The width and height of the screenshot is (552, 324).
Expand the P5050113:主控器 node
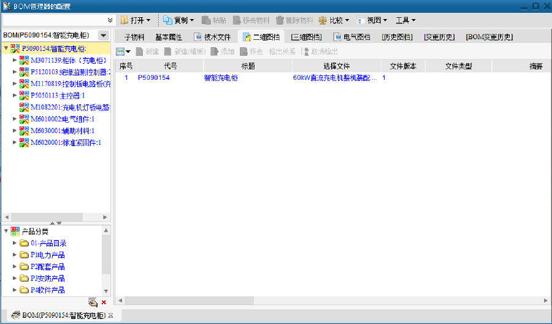[x=15, y=96]
